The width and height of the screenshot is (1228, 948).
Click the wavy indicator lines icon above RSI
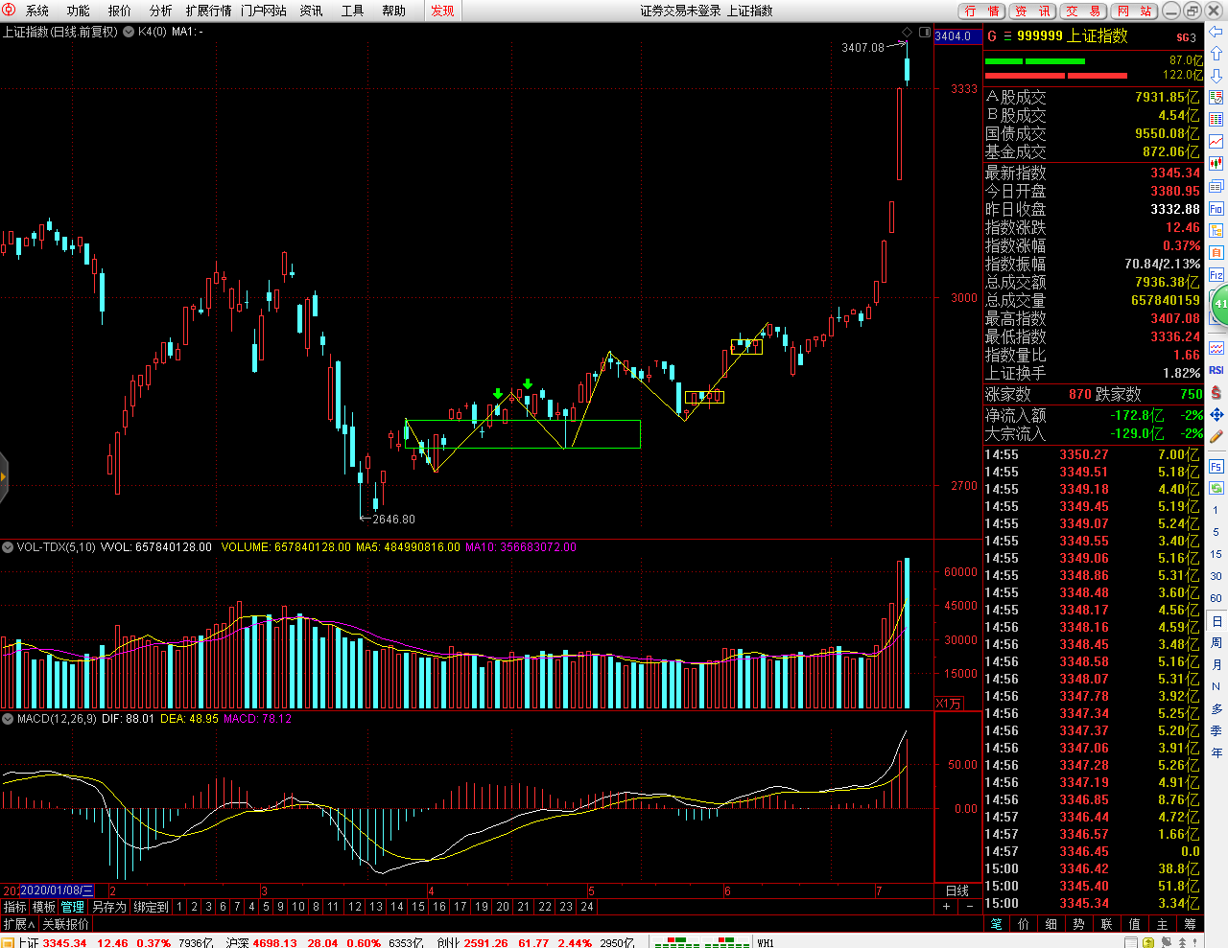point(1216,348)
